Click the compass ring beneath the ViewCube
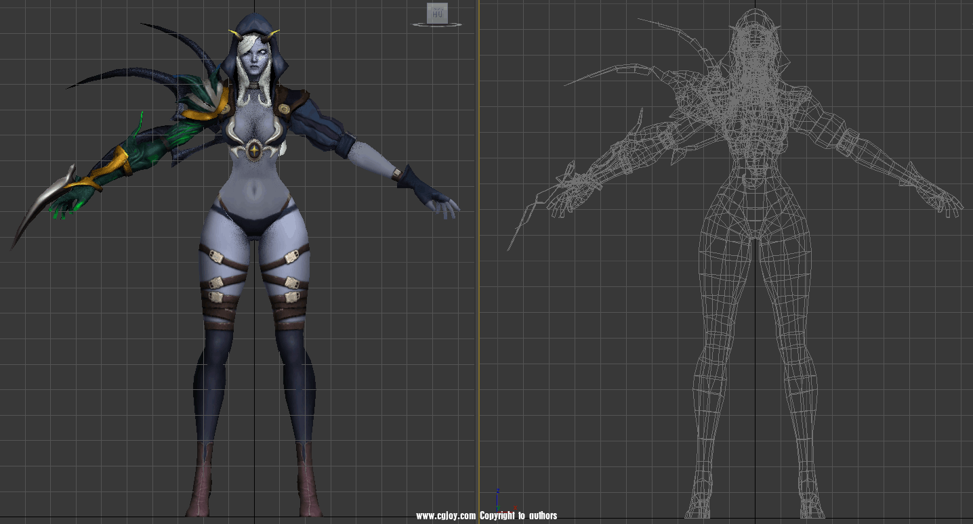 pos(437,26)
